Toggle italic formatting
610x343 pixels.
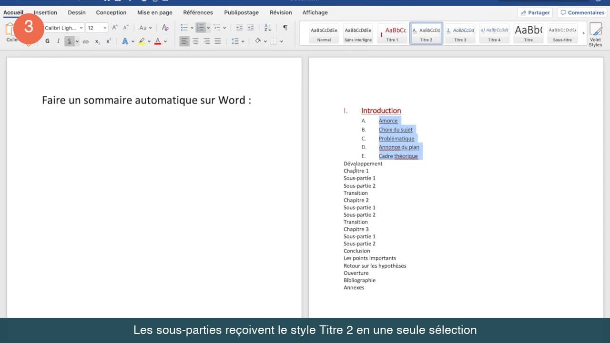coord(58,41)
